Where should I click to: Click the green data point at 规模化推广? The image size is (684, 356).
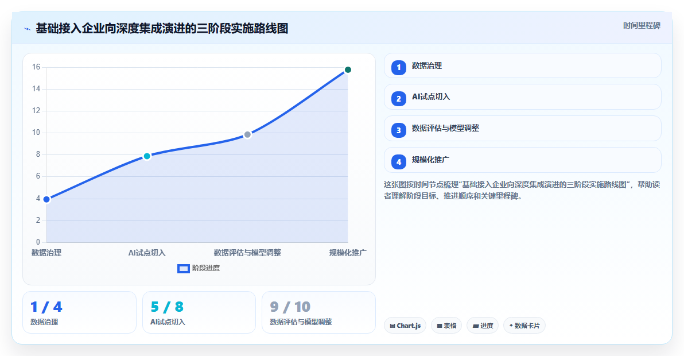coord(348,70)
